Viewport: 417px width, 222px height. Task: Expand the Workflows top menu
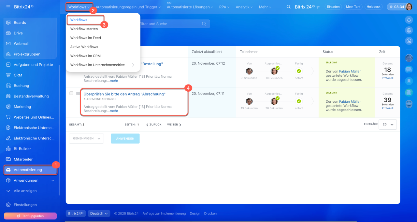pos(79,7)
